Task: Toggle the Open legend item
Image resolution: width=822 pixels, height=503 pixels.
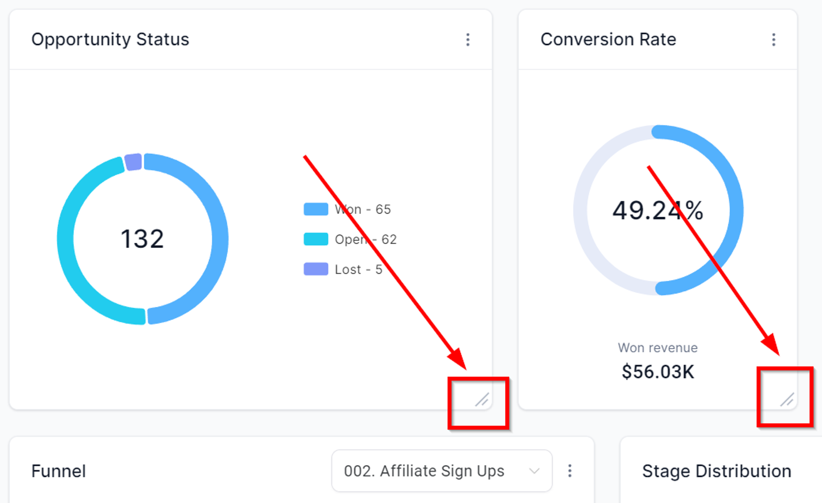Action: pyautogui.click(x=350, y=239)
